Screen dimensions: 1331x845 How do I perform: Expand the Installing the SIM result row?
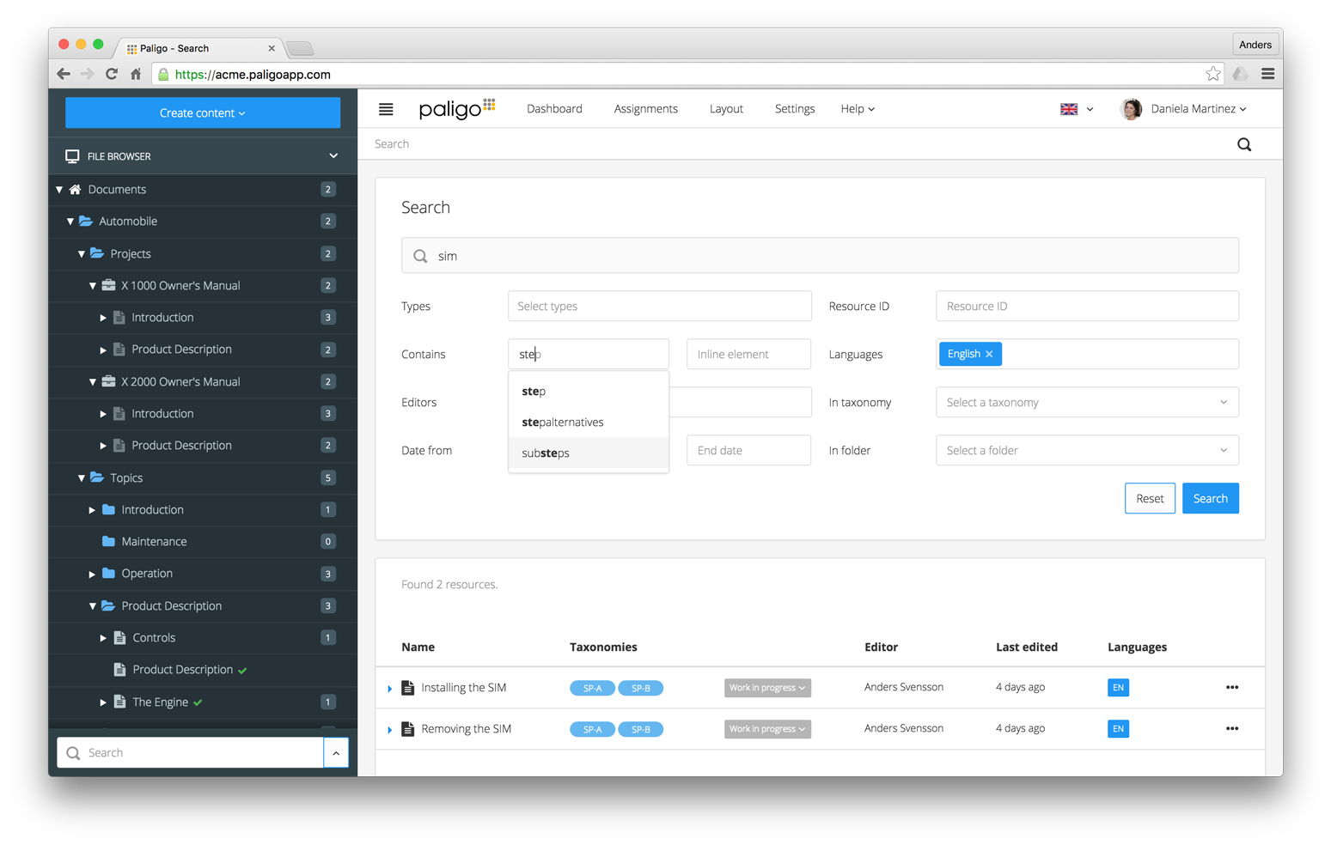(390, 689)
